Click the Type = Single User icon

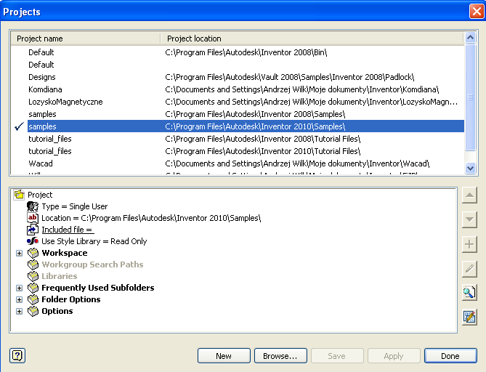(33, 206)
